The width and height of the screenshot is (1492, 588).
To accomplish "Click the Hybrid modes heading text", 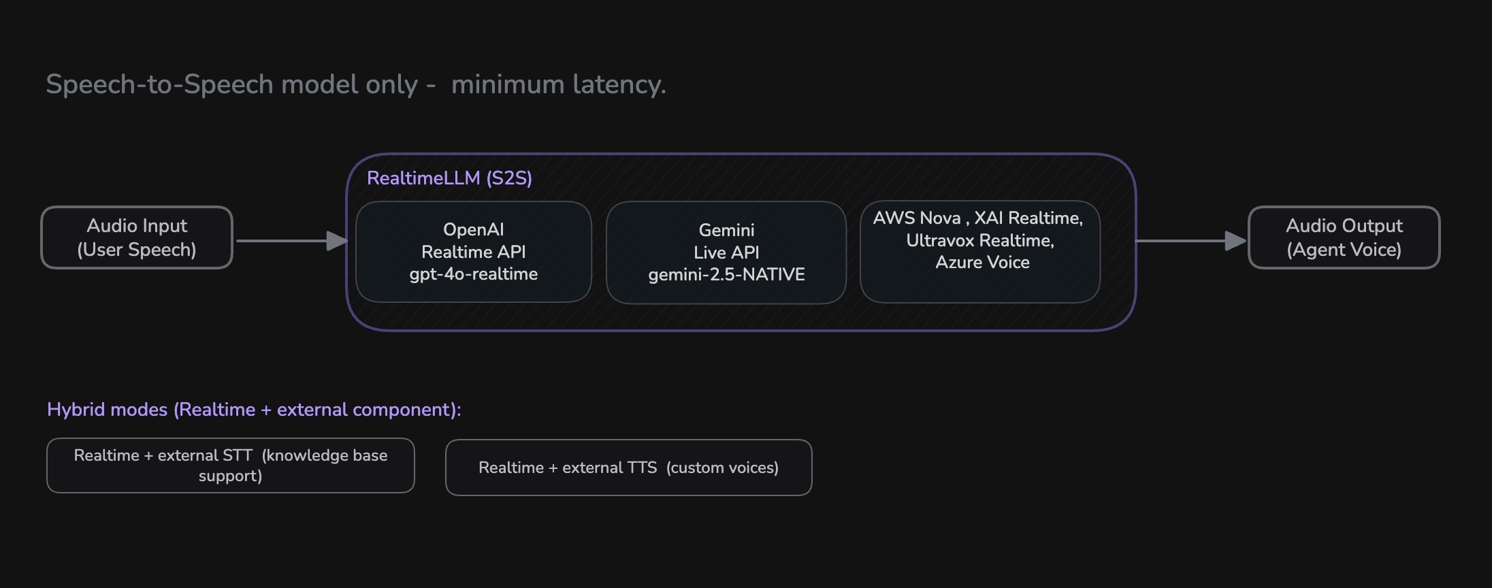I will coord(254,410).
